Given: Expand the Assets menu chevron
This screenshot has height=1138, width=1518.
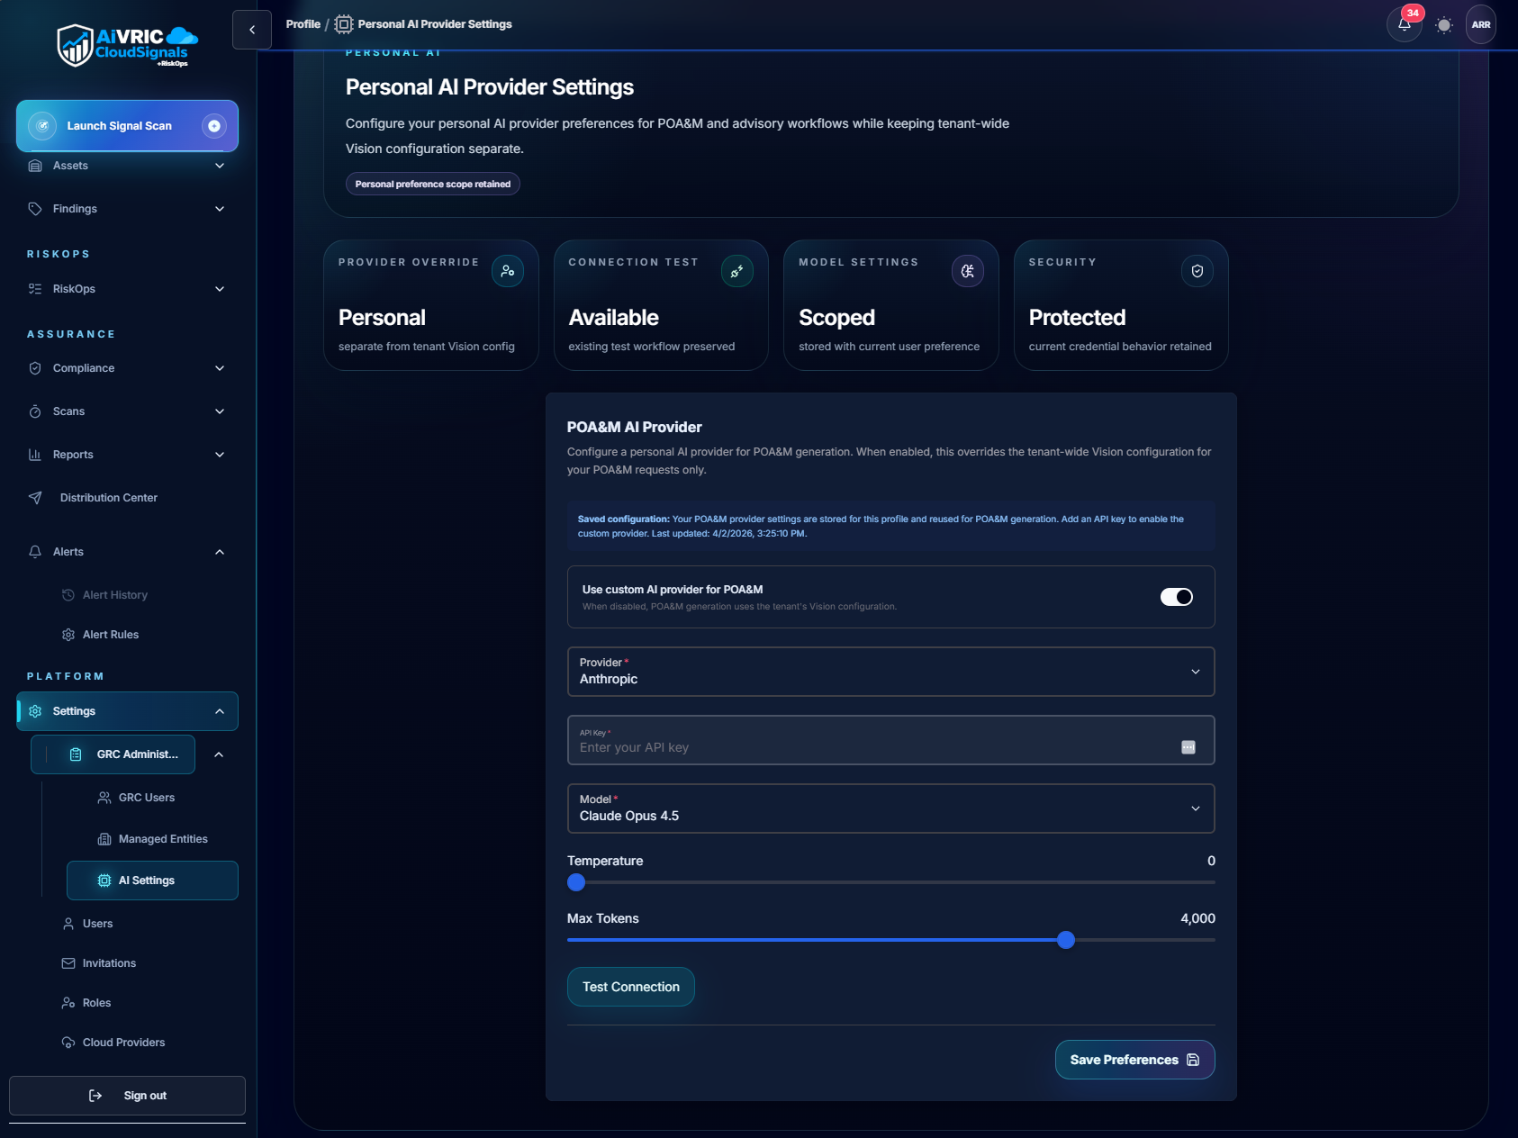Looking at the screenshot, I should [220, 166].
